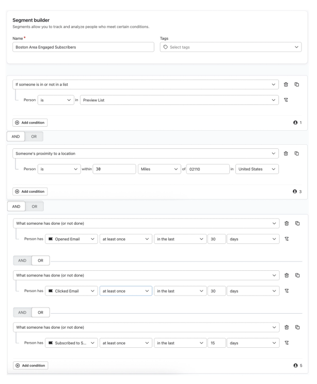Open the United States country dropdown
This screenshot has height=384, width=317.
coord(257,169)
